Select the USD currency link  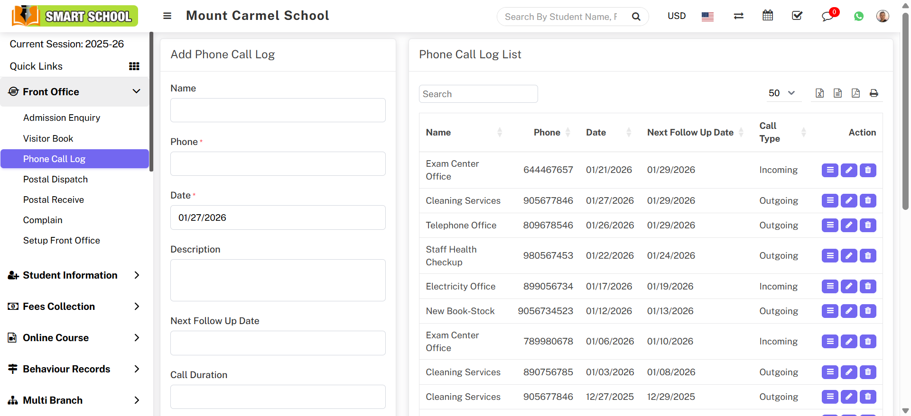coord(676,16)
